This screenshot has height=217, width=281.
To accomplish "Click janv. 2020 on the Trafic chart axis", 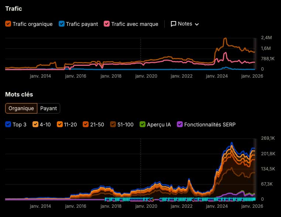I will [x=146, y=76].
